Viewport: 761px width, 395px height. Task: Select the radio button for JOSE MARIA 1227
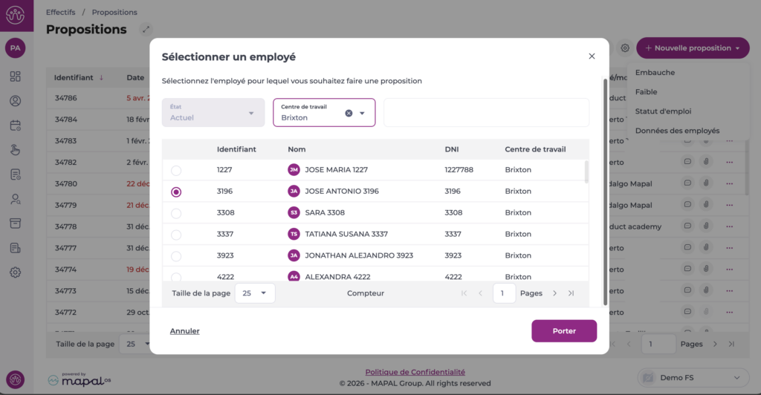[x=176, y=171]
